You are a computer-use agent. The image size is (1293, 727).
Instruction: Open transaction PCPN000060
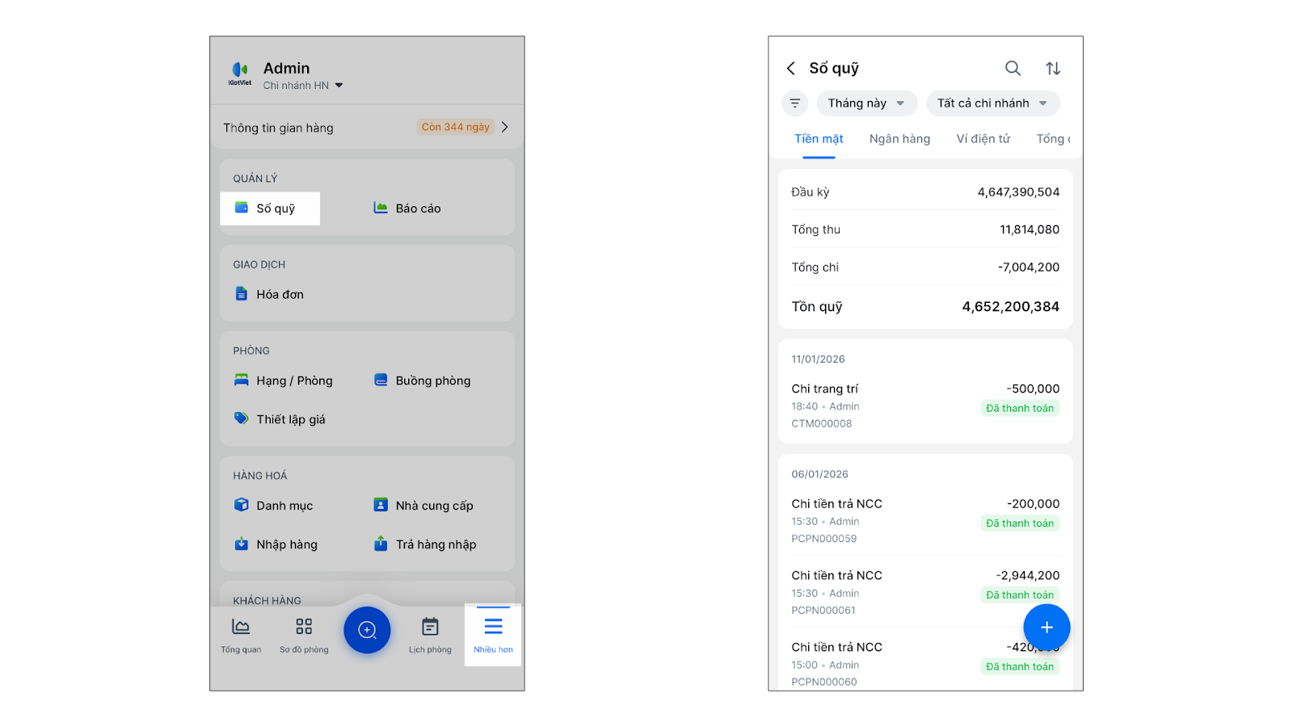925,664
